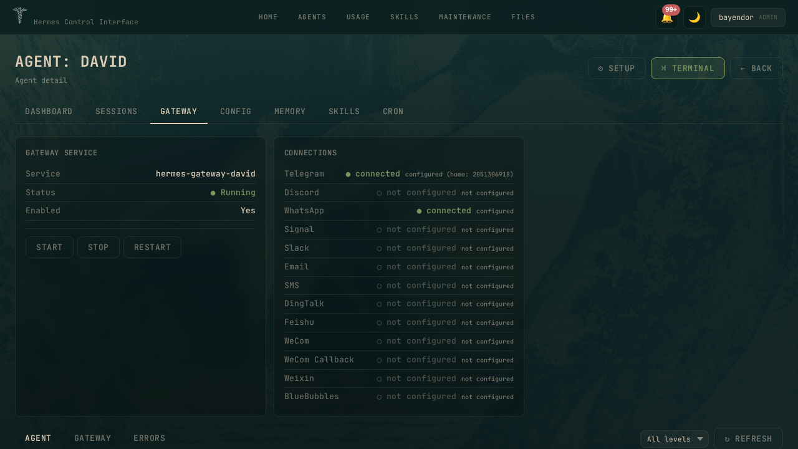Open the Cron tab
This screenshot has height=449, width=798.
[393, 112]
